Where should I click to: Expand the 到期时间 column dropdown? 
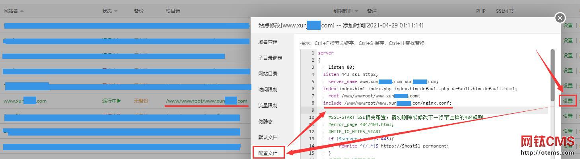356,12
